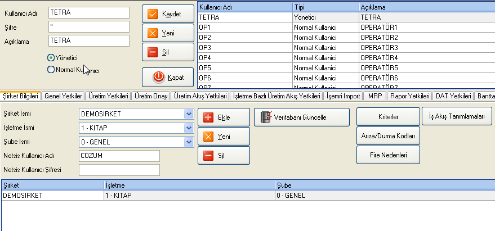Open the Rapor Yetkileri tab
The image size is (495, 231).
[409, 96]
